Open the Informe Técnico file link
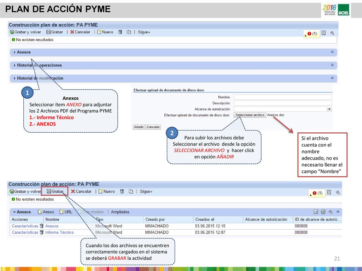This screenshot has width=362, height=271. point(59,233)
